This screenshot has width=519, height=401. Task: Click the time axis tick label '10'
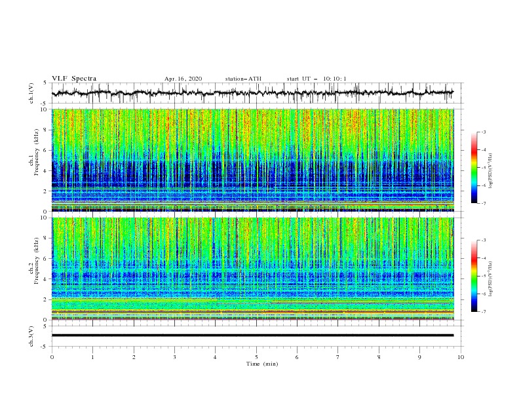[x=461, y=357]
